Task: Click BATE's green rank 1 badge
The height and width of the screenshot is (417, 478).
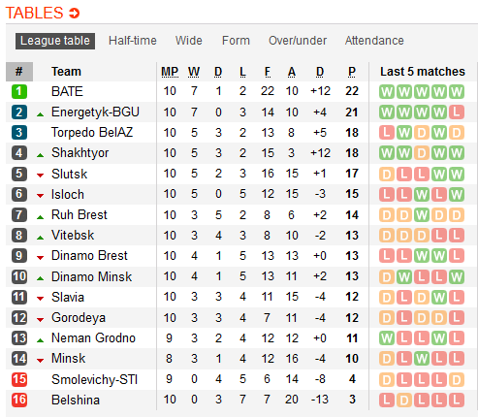Action: (19, 92)
